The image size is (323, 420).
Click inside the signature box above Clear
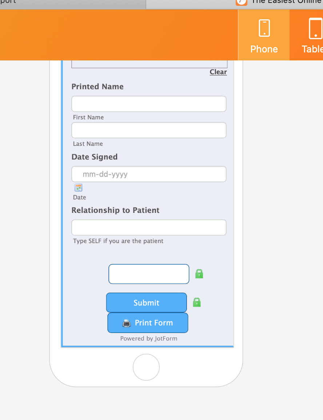tap(149, 63)
